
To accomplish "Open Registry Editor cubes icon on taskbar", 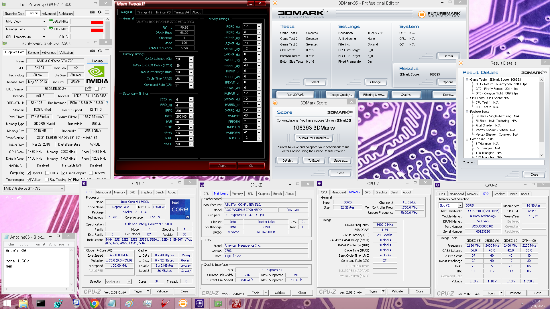I will pos(58,303).
